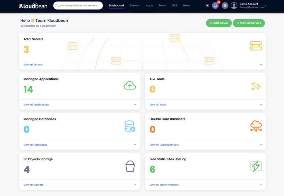
Task: Navigate to the Users tab
Action: 187,6
